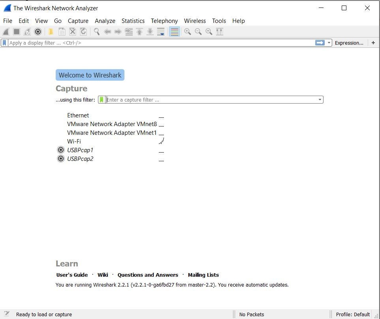Stop capturing packets square icon
380x319 pixels.
tap(17, 32)
